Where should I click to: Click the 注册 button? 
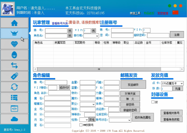click(x=177, y=35)
